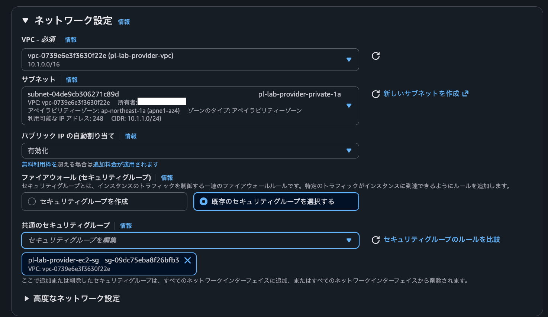Collapse the ネットワーク設定 section
The height and width of the screenshot is (317, 548).
point(25,21)
